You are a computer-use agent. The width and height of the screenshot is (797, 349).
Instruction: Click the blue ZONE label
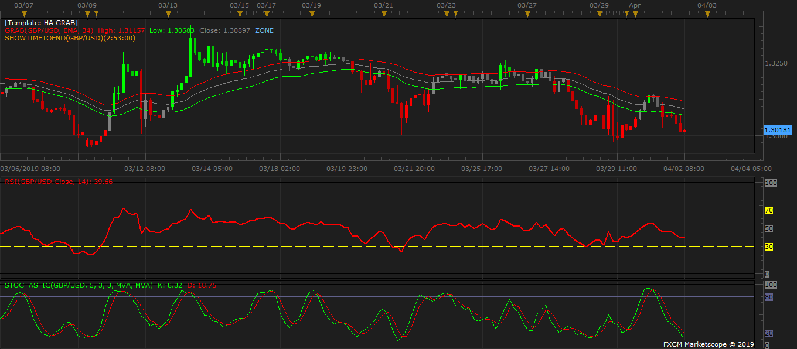tap(264, 30)
